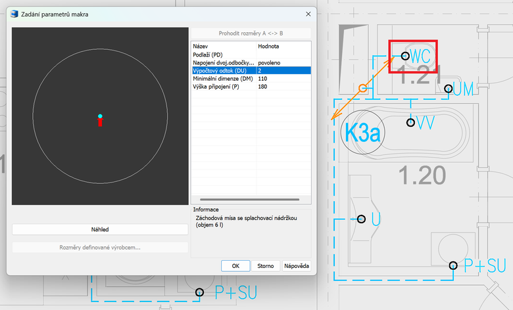Click the dialog application icon in title bar
513x310 pixels.
point(14,14)
